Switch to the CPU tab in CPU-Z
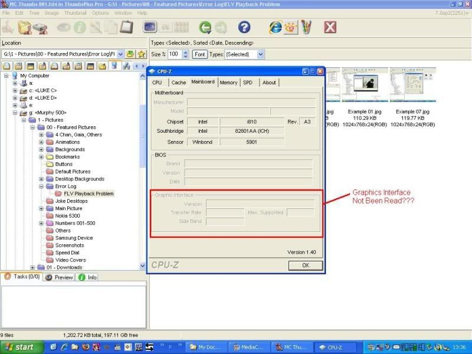472x354 pixels. 157,83
